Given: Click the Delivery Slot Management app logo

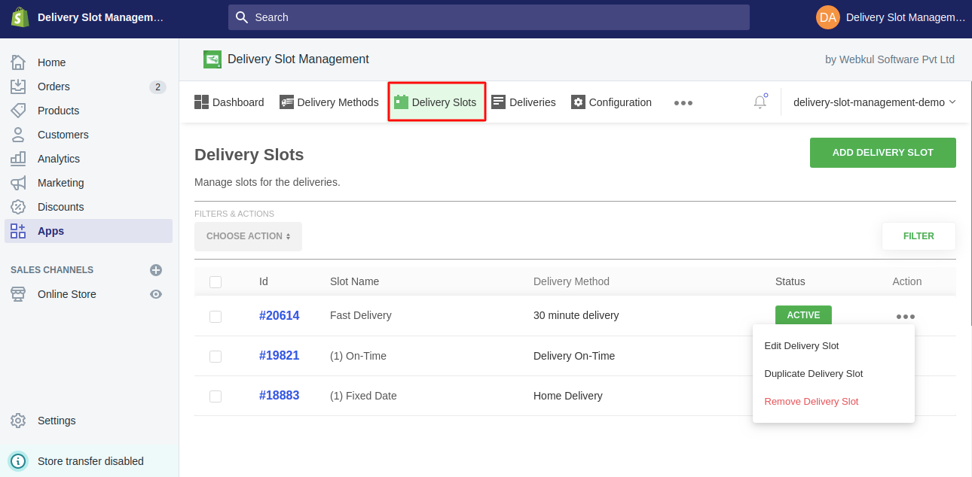Looking at the screenshot, I should (212, 59).
